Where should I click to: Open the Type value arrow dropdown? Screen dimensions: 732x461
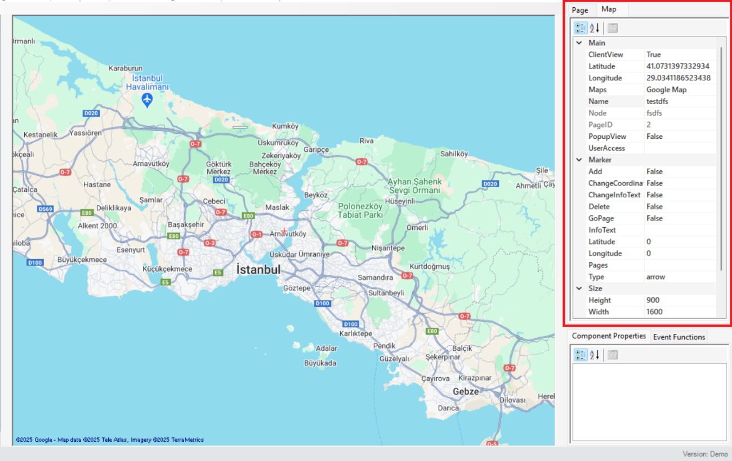[x=680, y=277]
